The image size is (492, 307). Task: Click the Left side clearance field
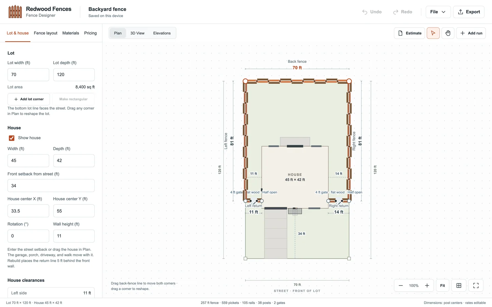[51, 293]
